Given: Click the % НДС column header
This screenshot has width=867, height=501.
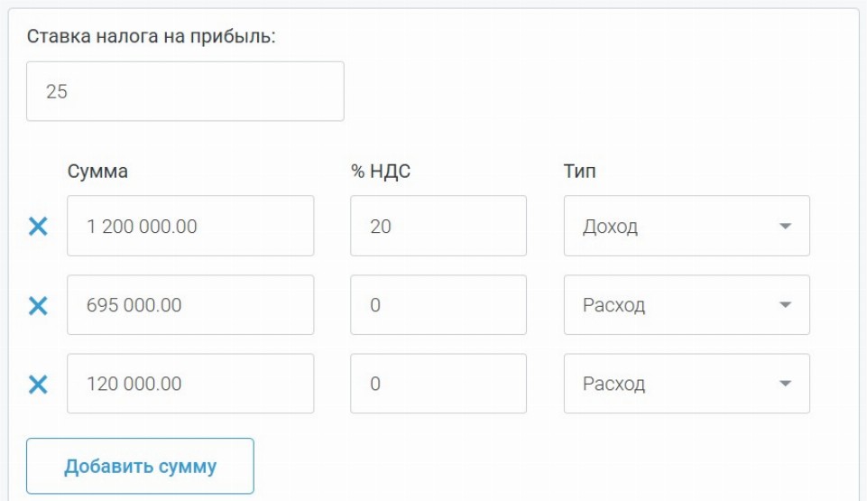Looking at the screenshot, I should coord(380,172).
